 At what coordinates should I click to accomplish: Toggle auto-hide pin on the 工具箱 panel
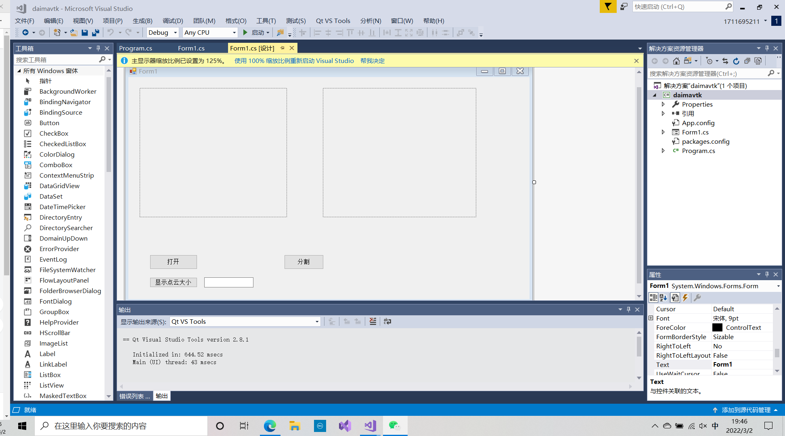(98, 48)
